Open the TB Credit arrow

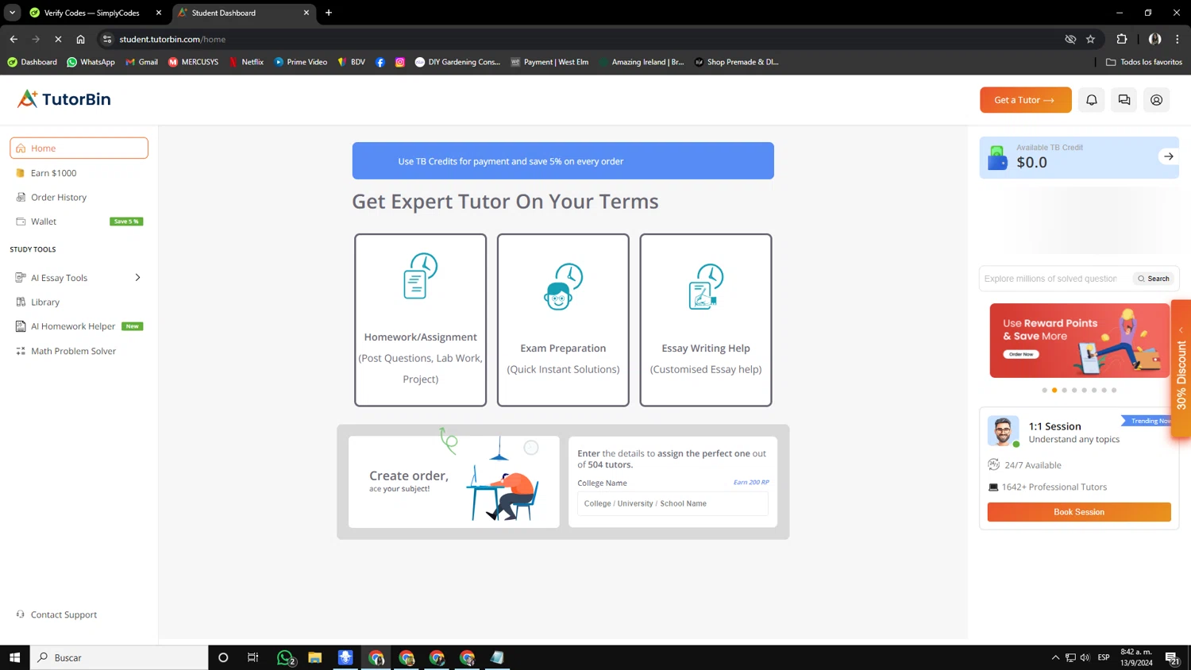coord(1168,156)
